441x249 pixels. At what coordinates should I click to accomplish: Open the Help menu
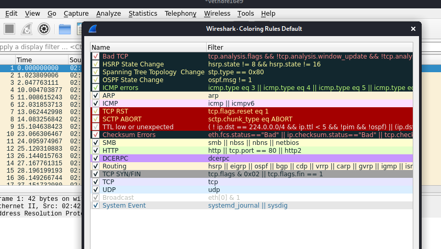pos(268,14)
